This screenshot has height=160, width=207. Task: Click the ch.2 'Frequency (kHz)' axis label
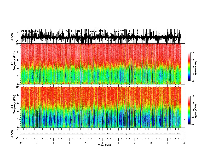coord(15,104)
